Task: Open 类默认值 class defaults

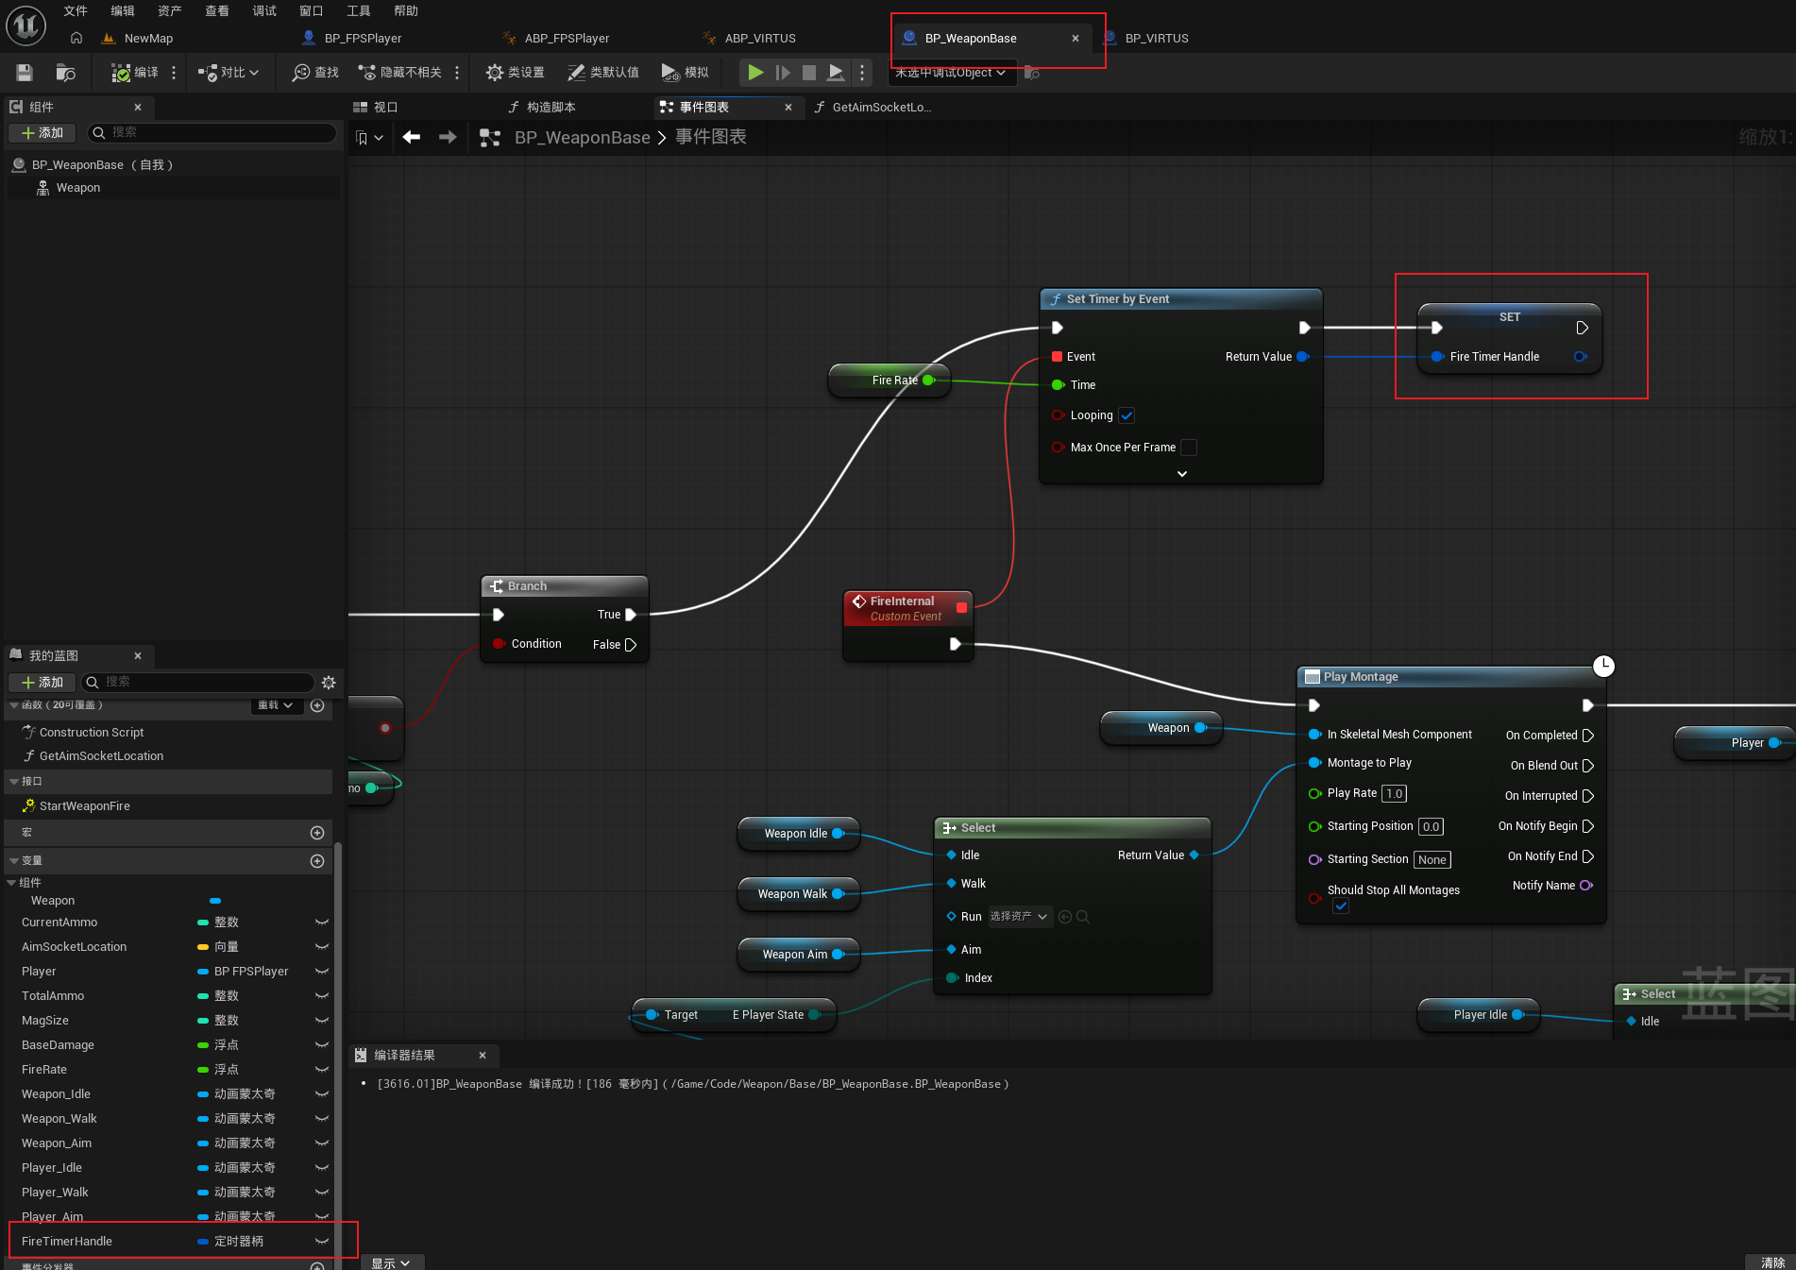Action: 603,73
